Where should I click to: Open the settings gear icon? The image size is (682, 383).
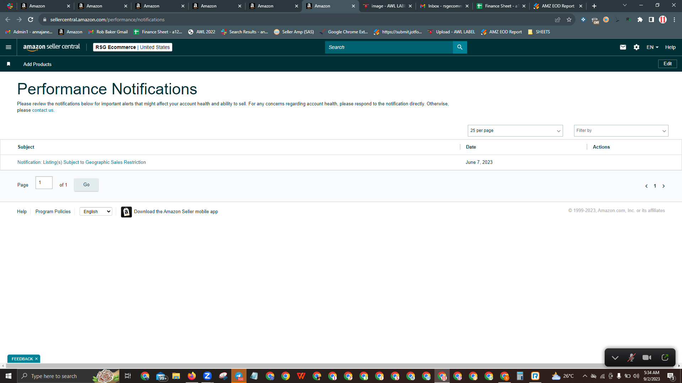point(637,47)
